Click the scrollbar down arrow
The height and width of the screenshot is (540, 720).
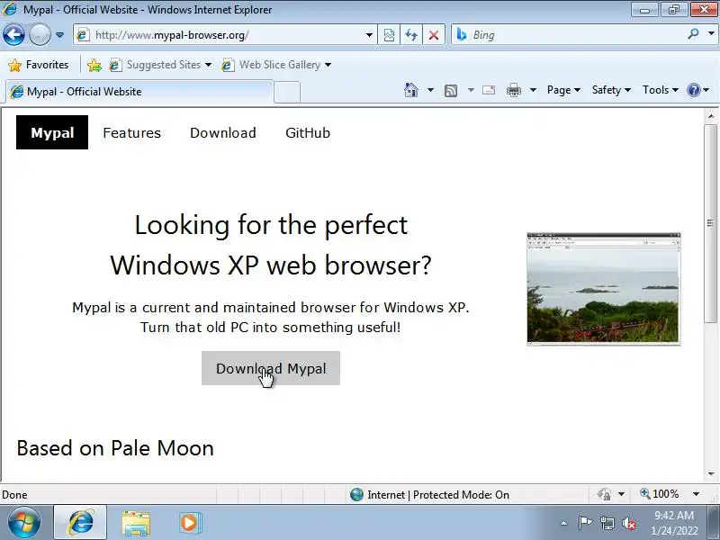(x=711, y=474)
